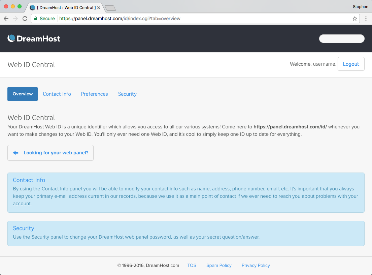Click the white search field in the dark header
The height and width of the screenshot is (275, 372).
(342, 38)
